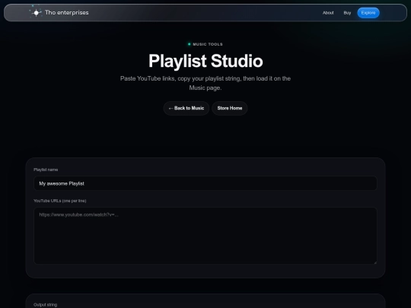Open the Tho enterprises brand link
The height and width of the screenshot is (308, 411).
59,12
